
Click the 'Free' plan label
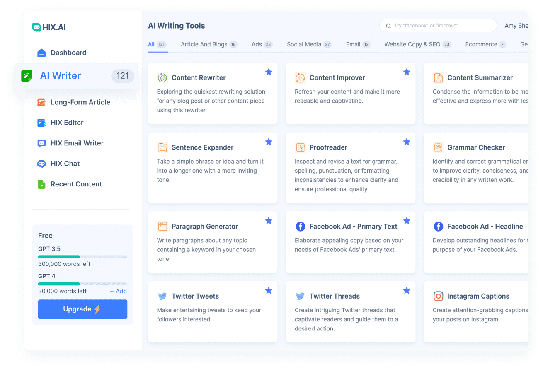(x=45, y=236)
